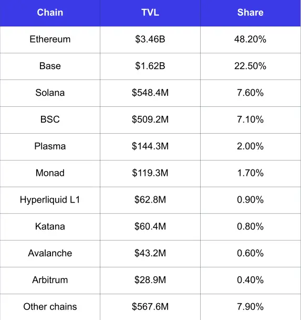Image resolution: width=301 pixels, height=320 pixels.
Task: Select the 48.20% share value
Action: [x=250, y=39]
